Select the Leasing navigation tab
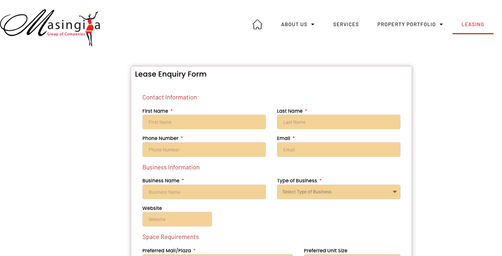 472,24
